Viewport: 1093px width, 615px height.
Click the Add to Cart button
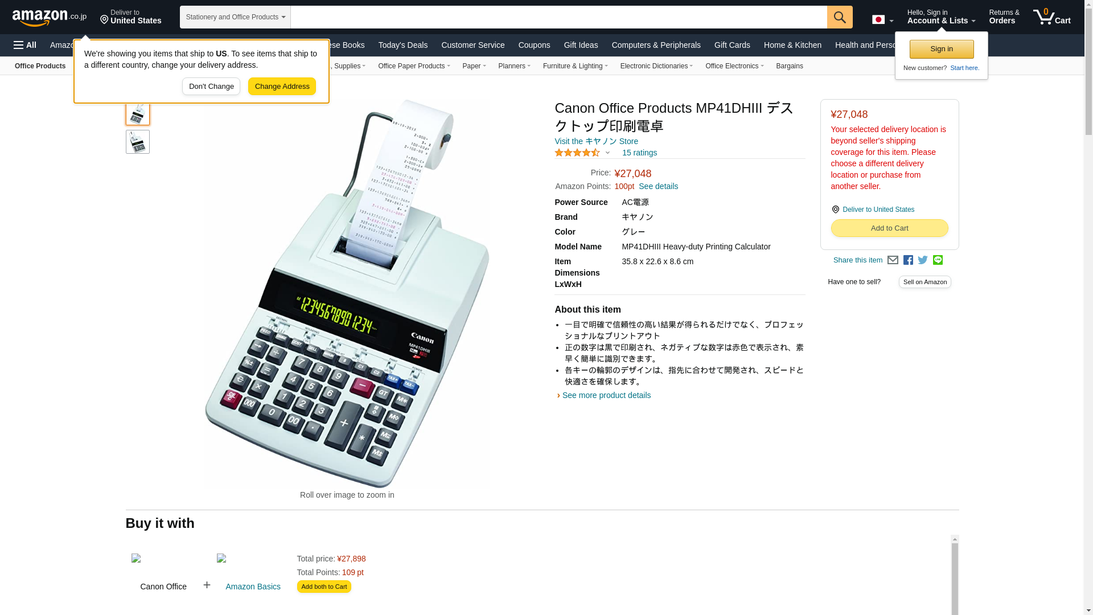tap(889, 228)
